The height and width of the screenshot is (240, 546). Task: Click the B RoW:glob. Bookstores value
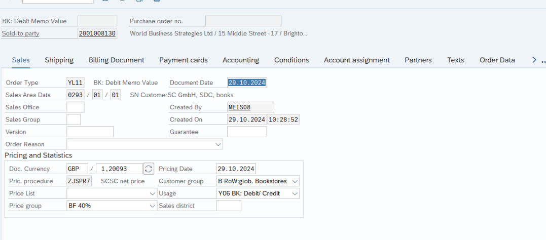pyautogui.click(x=252, y=181)
